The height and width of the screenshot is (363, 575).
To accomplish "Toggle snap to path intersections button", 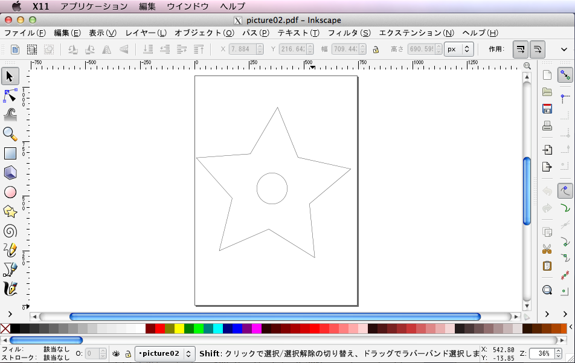I will [565, 225].
